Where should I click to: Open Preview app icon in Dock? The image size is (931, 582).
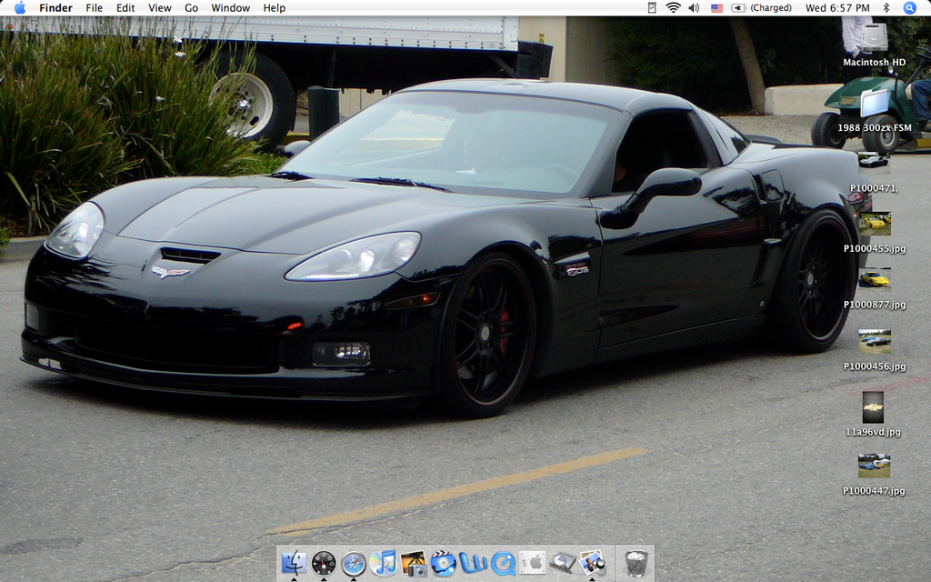click(x=592, y=563)
